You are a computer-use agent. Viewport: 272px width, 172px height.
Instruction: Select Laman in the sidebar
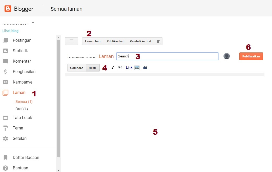pos(19,92)
